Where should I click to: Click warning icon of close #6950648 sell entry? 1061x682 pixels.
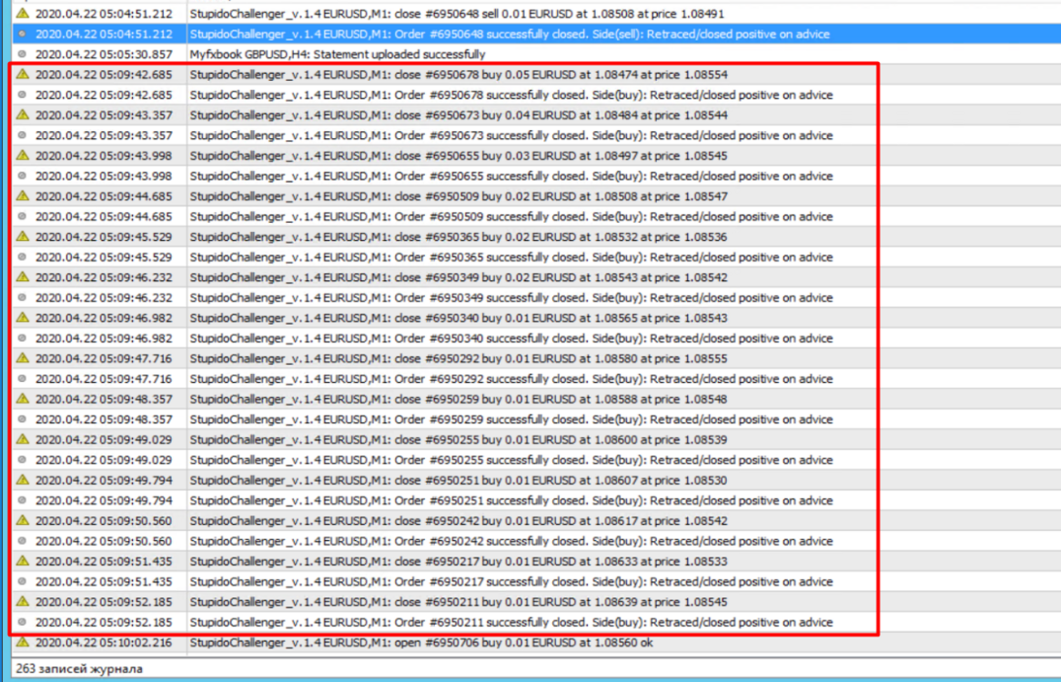23,14
